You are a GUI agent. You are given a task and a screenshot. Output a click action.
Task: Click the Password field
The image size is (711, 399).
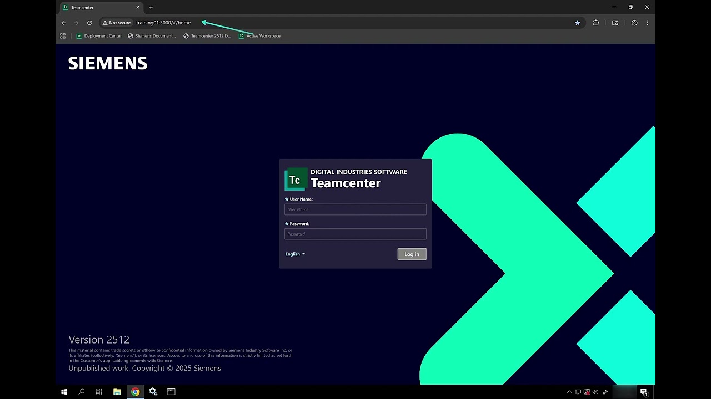point(355,234)
